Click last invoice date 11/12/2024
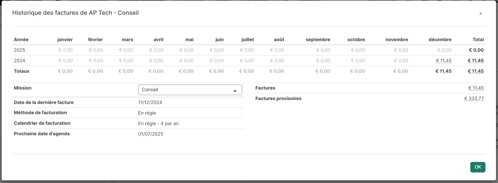 click(150, 102)
